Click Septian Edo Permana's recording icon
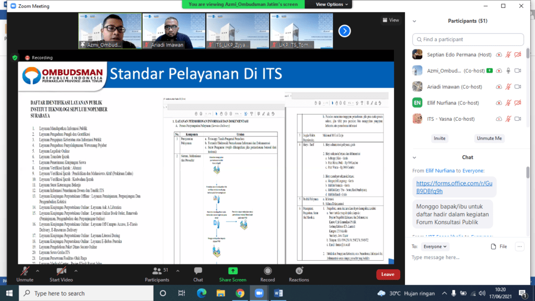Image resolution: width=535 pixels, height=301 pixels. [x=499, y=54]
